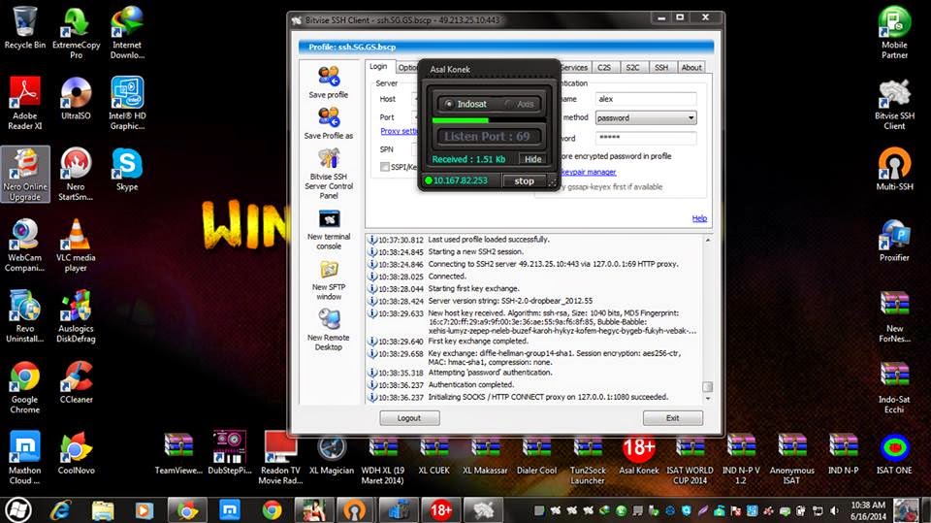Click the 18+ taskbar icon
Image resolution: width=931 pixels, height=523 pixels.
tap(440, 510)
